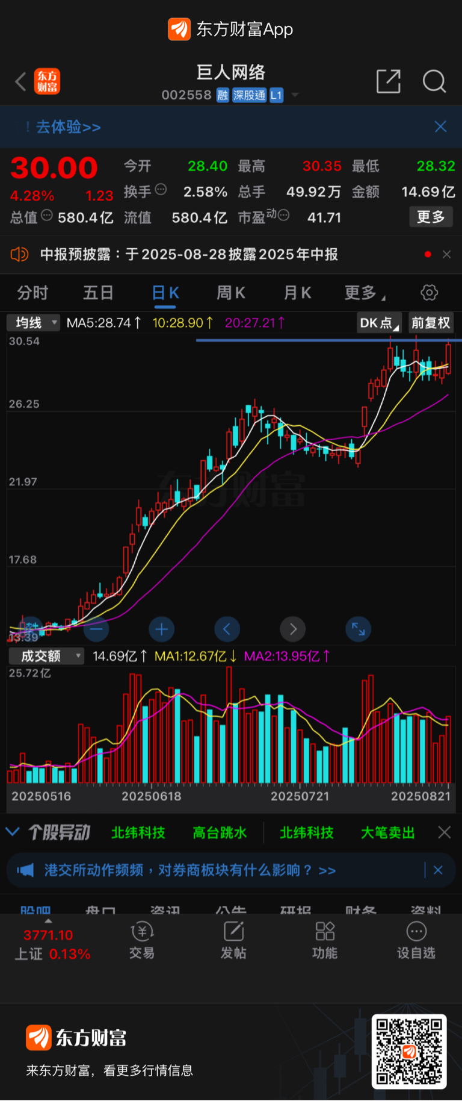Select the 日K chart tab
Screen dimensions: 462x1101
click(x=165, y=293)
